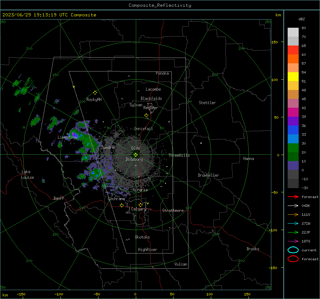Click the Strathmore label

coord(173,210)
